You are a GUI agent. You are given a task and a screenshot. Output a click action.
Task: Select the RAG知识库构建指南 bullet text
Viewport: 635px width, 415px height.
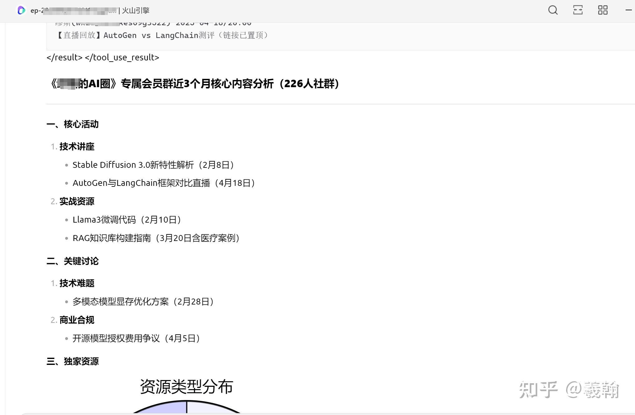pyautogui.click(x=156, y=238)
